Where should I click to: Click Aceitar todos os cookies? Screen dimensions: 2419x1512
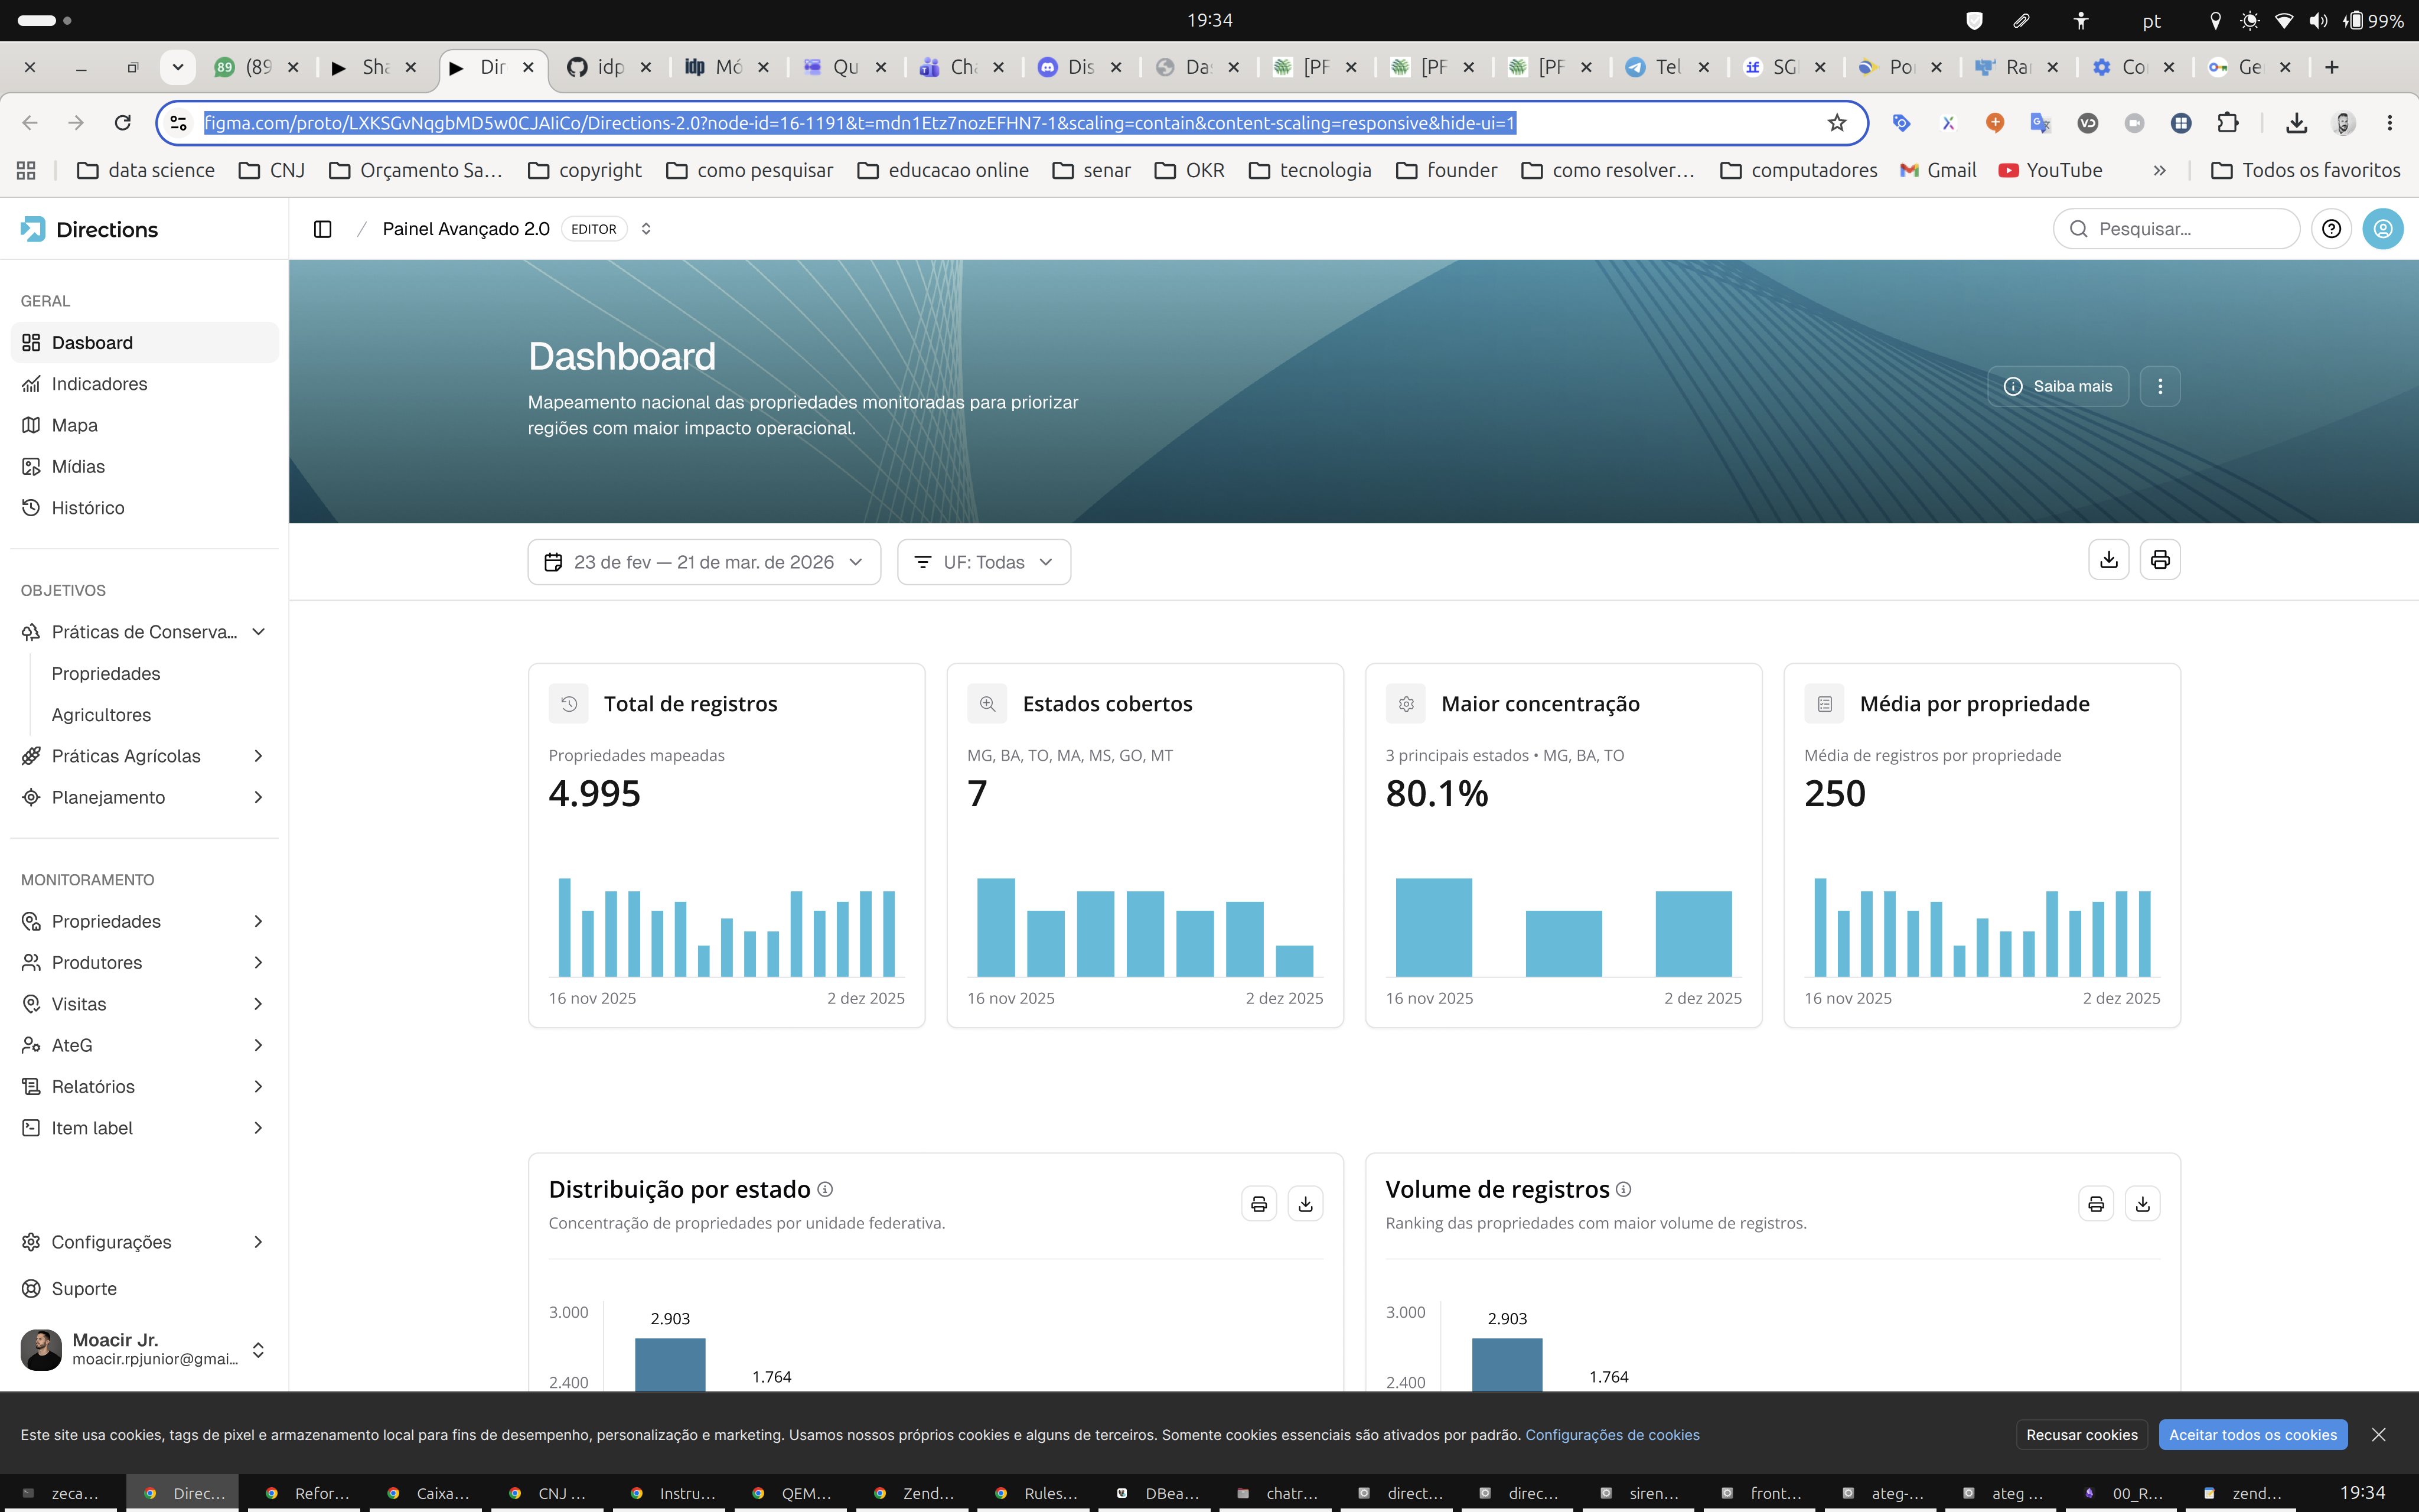(2253, 1435)
